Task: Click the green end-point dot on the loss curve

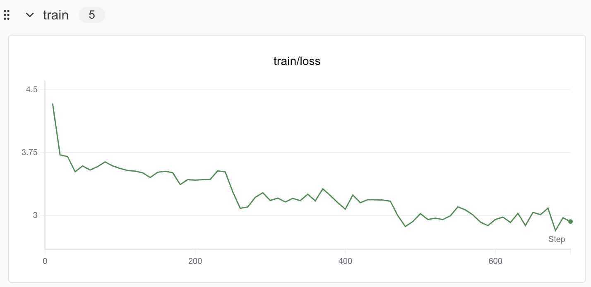Action: pos(570,222)
